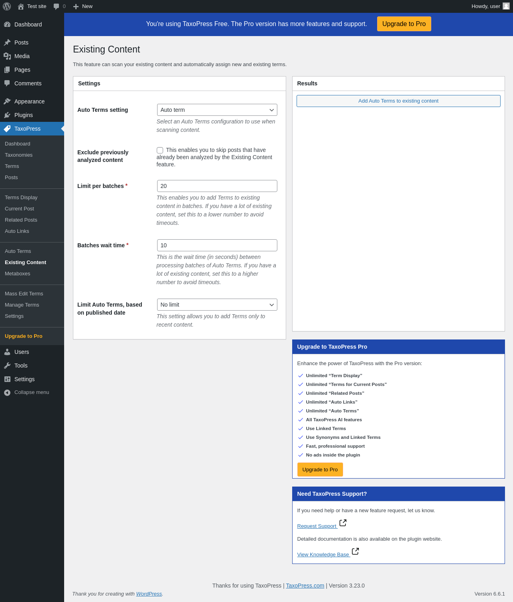The height and width of the screenshot is (602, 513).
Task: Click the Settings sliders icon in sidebar
Action: (7, 379)
